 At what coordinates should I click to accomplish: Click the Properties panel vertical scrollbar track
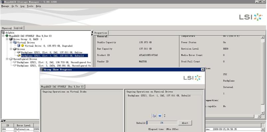(262, 75)
